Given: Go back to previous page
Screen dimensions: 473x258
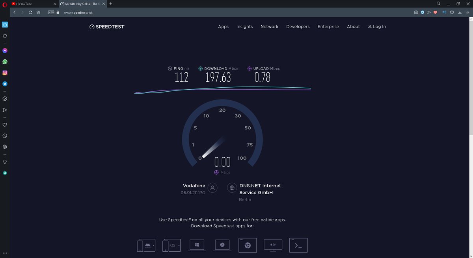Looking at the screenshot, I should [15, 12].
